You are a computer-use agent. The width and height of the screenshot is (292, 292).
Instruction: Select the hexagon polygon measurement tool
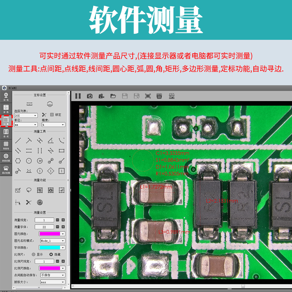click(18, 161)
